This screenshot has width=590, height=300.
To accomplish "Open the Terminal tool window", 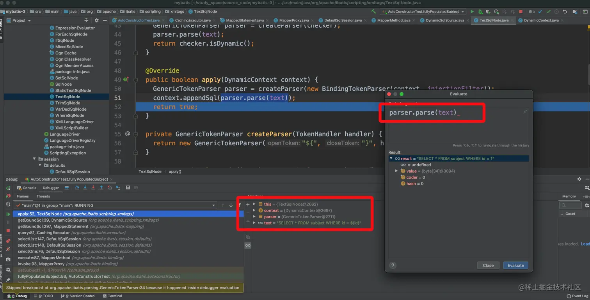I will [x=112, y=296].
